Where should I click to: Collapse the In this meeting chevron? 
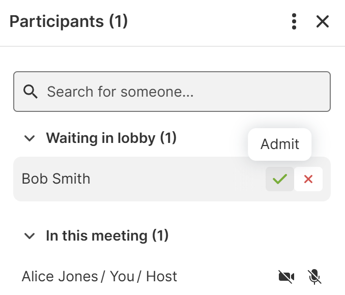coord(30,235)
